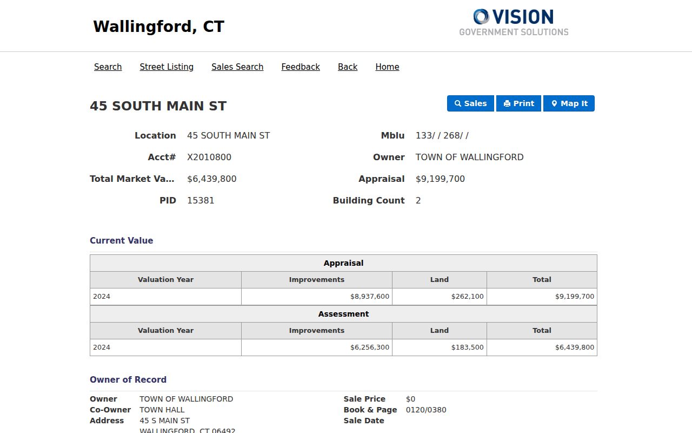Image resolution: width=692 pixels, height=433 pixels.
Task: Select the Location value 45 SOUTH MAIN ST
Action: 228,135
